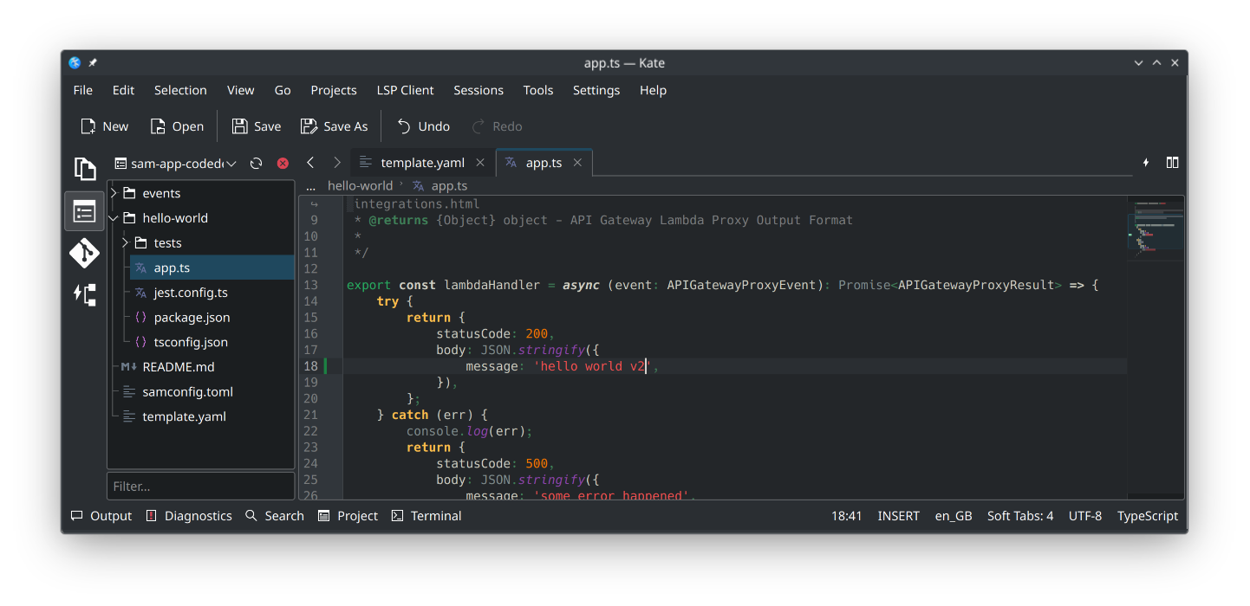Open the Go menu

(283, 90)
